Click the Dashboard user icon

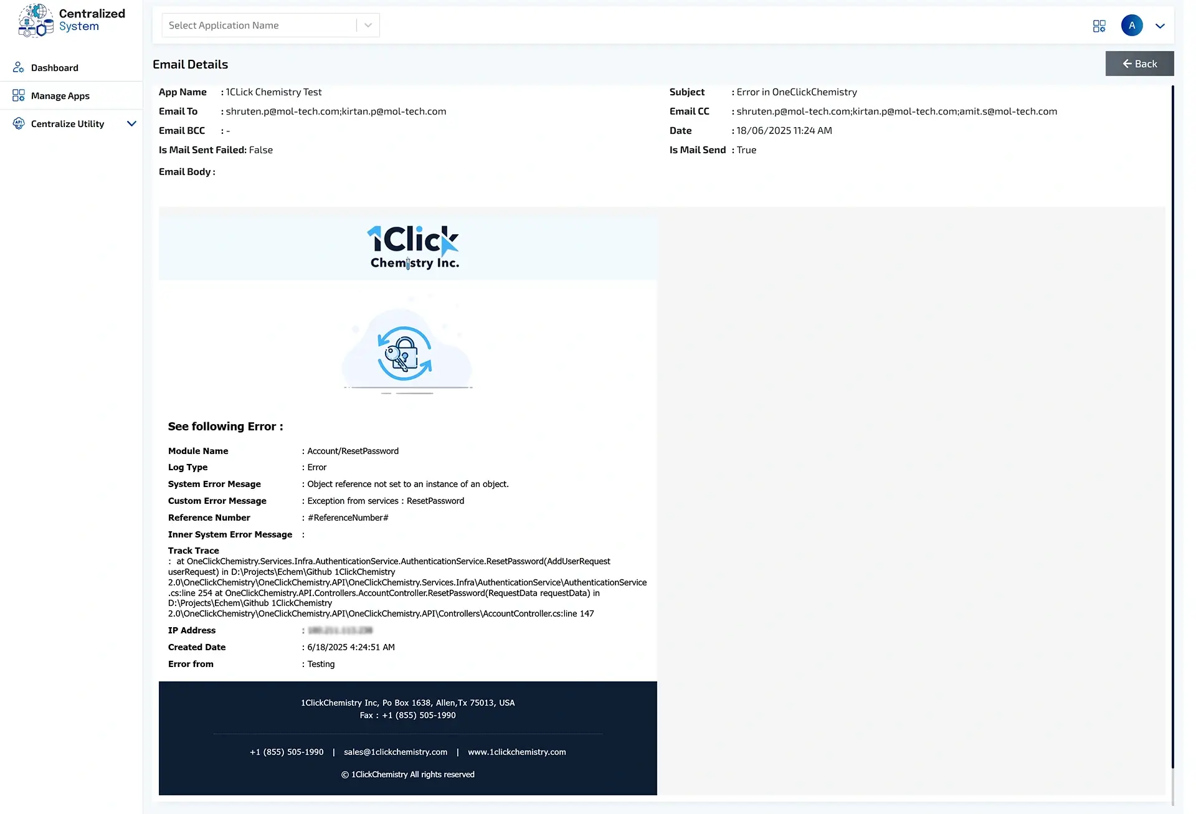tap(19, 67)
